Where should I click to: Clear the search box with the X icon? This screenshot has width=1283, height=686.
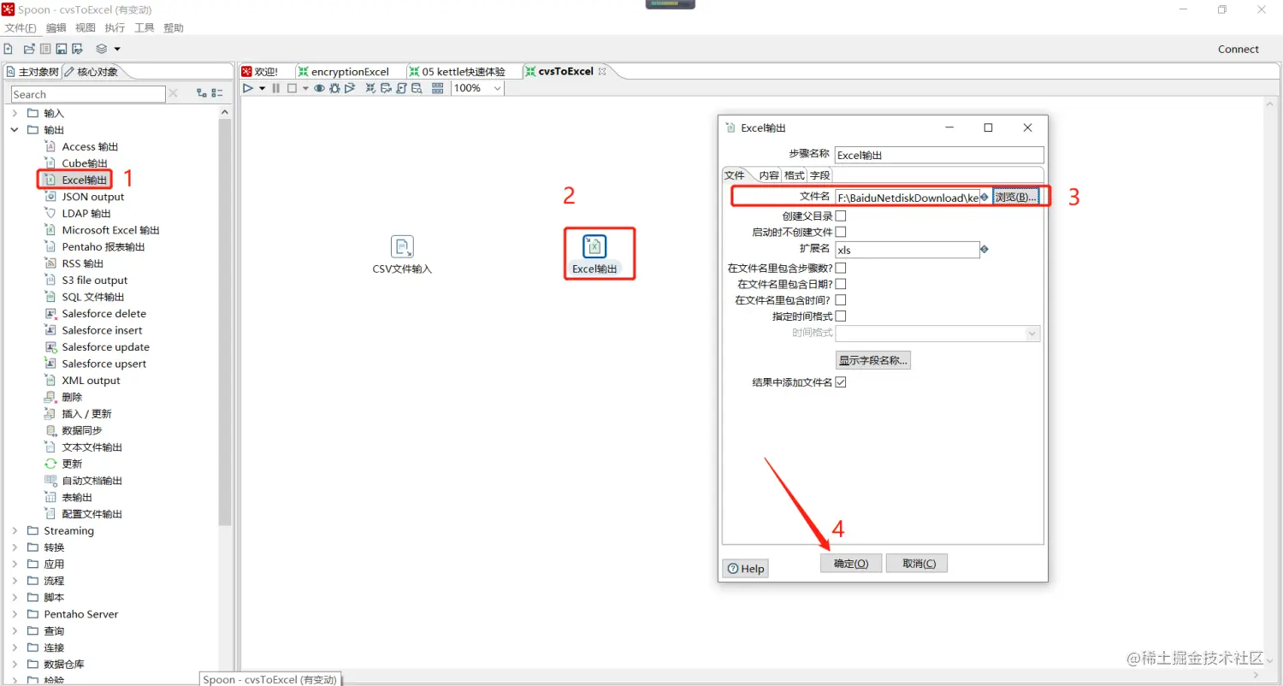pos(174,93)
